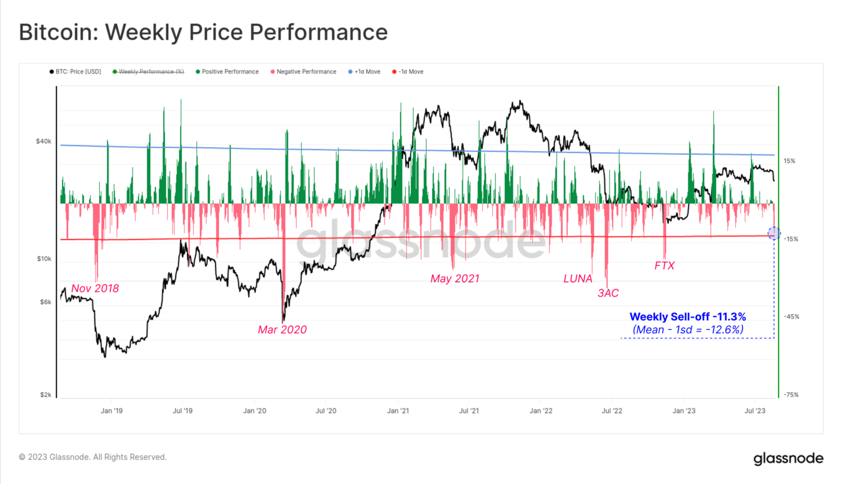This screenshot has height=484, width=841.
Task: Toggle the BTC: Price [USD] legend label
Action: click(x=78, y=72)
